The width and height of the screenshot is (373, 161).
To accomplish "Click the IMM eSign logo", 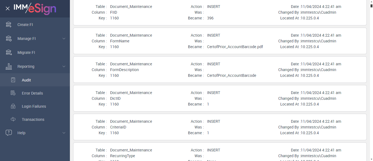I will tap(35, 8).
